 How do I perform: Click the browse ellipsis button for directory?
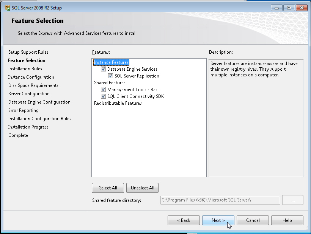(x=293, y=200)
